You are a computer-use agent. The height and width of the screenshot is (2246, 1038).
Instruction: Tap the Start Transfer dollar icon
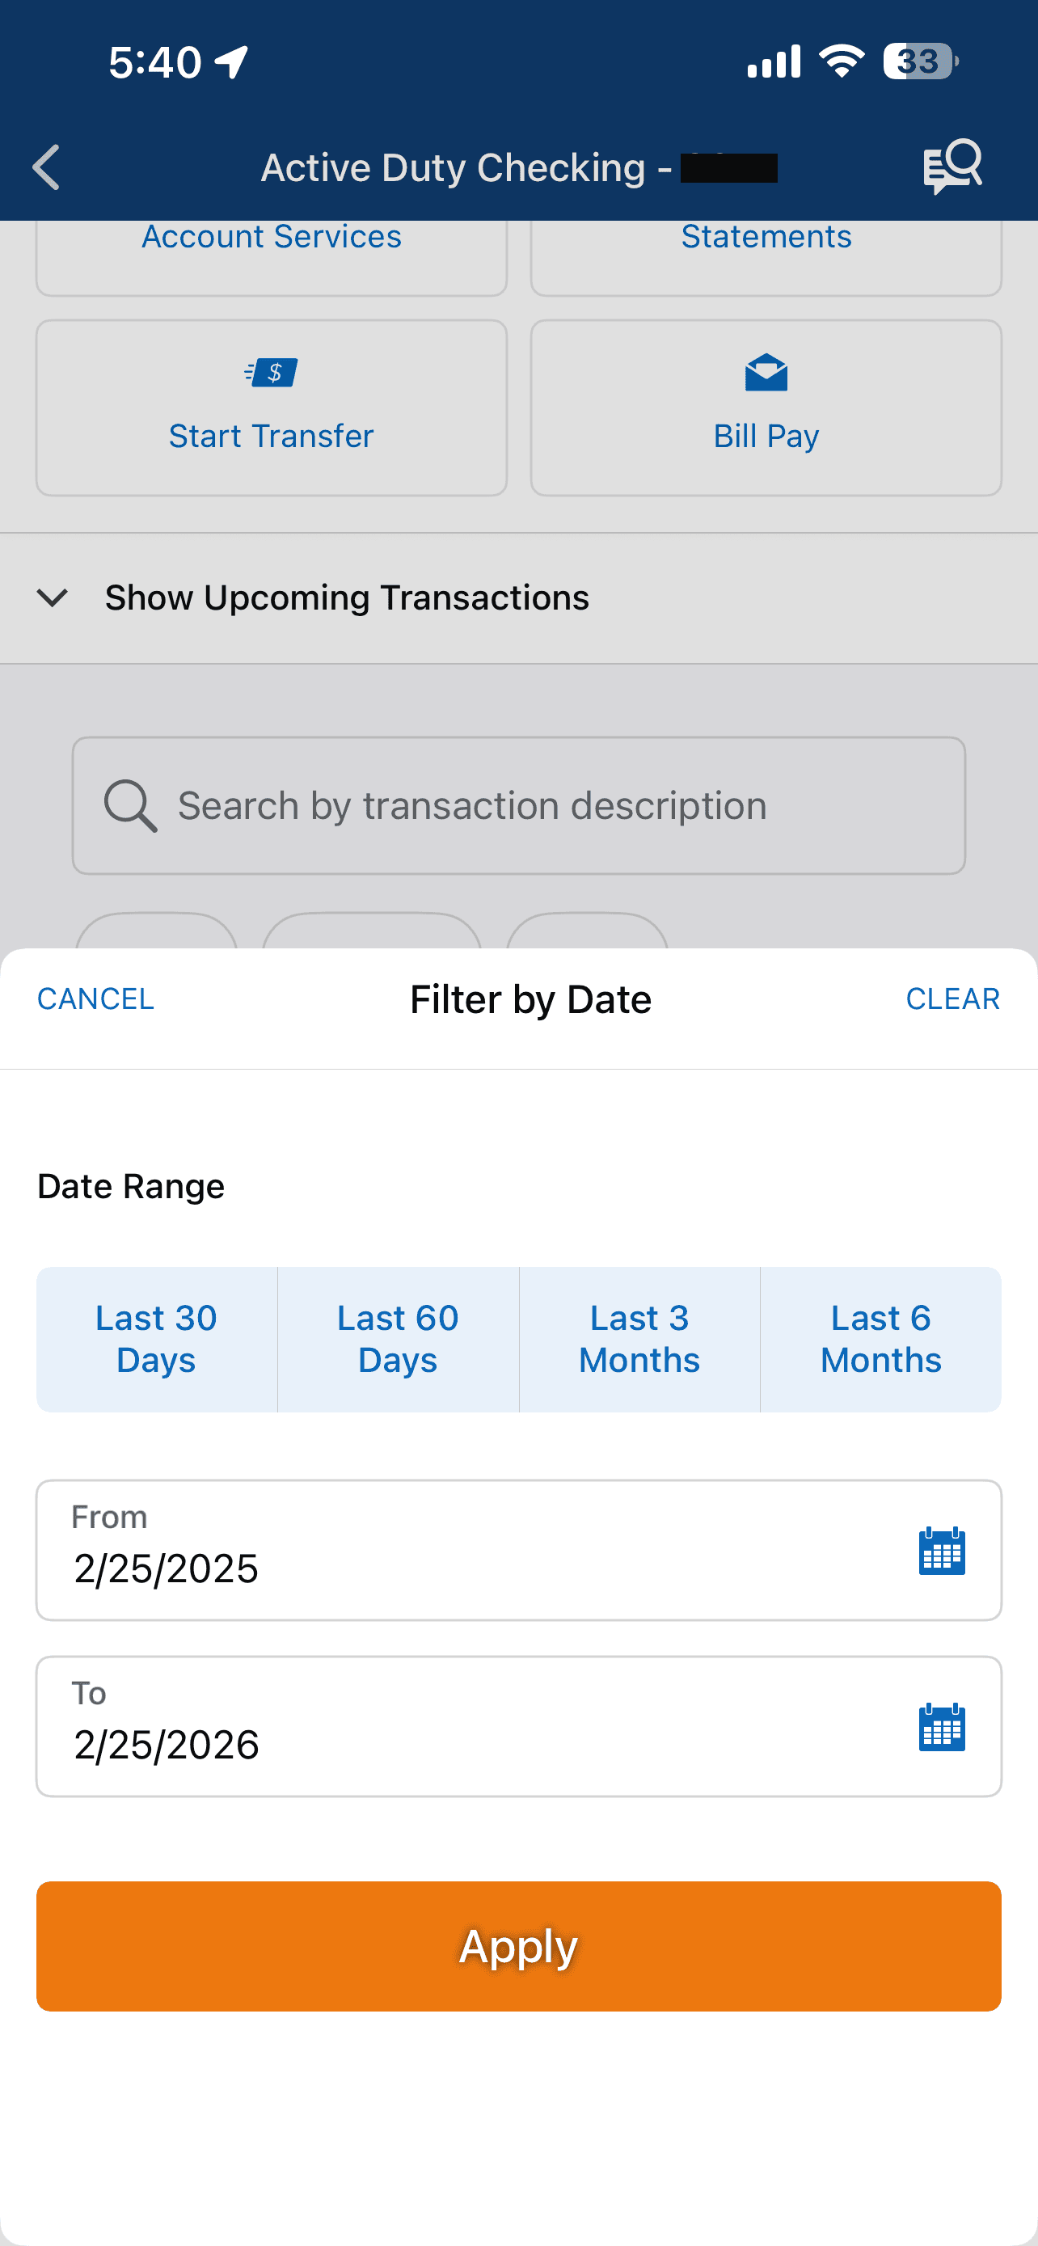pos(271,374)
